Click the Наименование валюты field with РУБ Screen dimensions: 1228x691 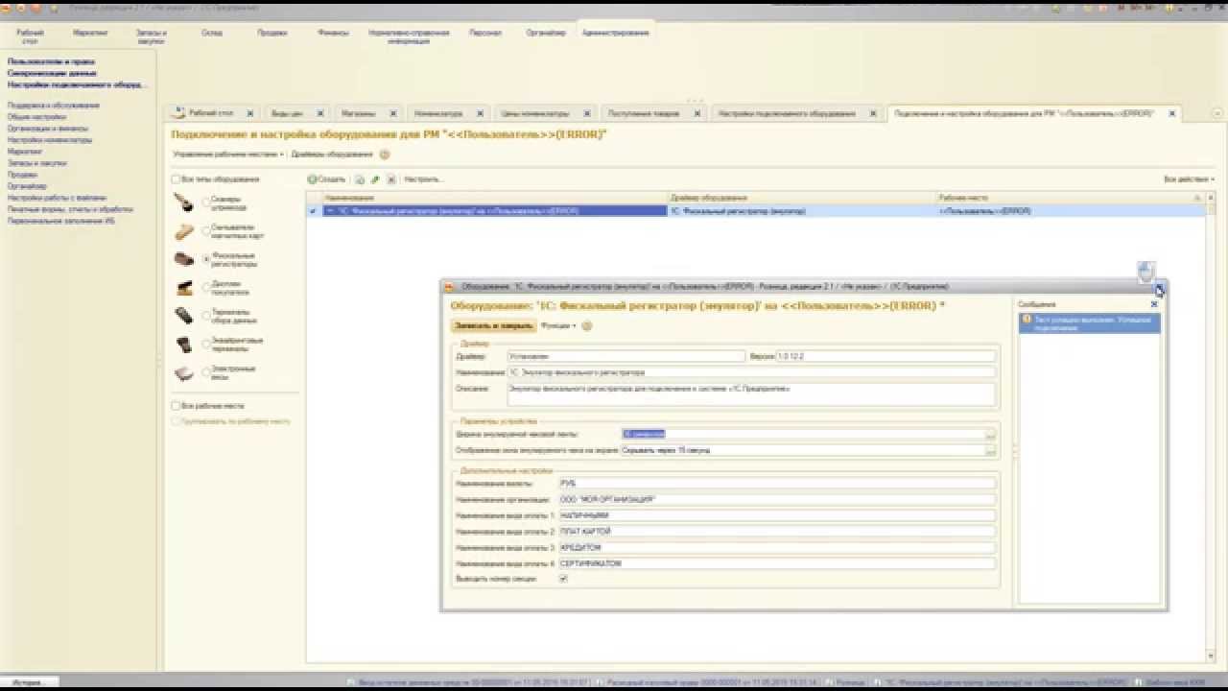pyautogui.click(x=776, y=484)
